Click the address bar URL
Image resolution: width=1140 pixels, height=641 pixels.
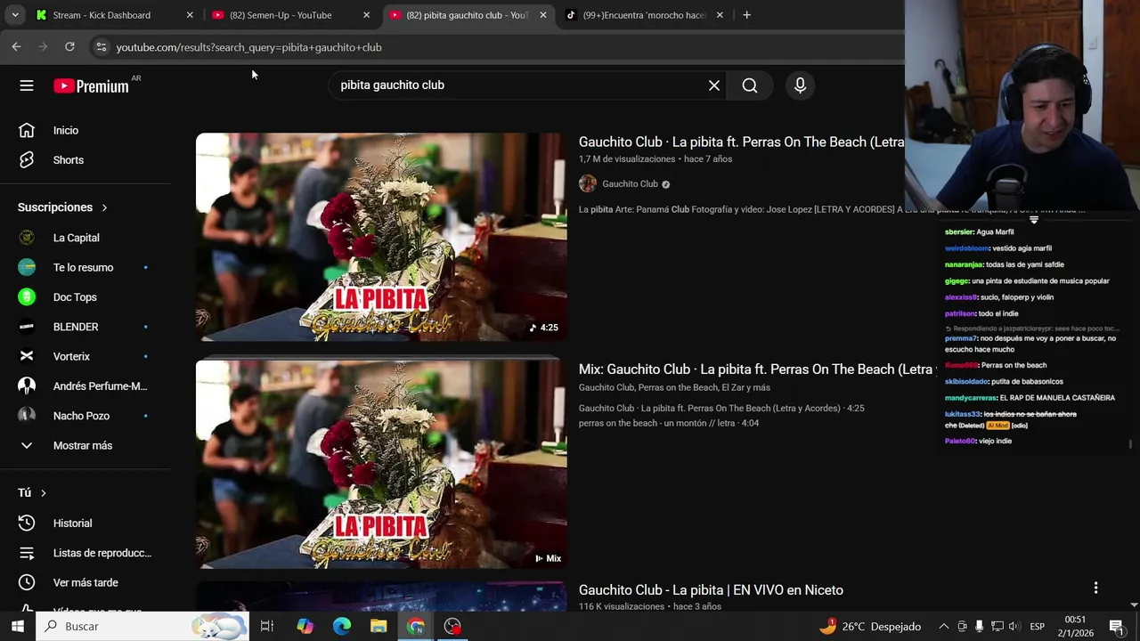click(249, 47)
